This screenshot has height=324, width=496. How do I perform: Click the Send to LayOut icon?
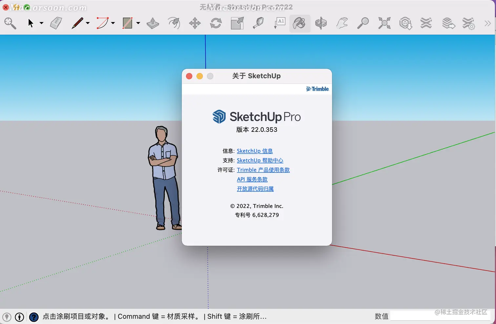pyautogui.click(x=448, y=23)
